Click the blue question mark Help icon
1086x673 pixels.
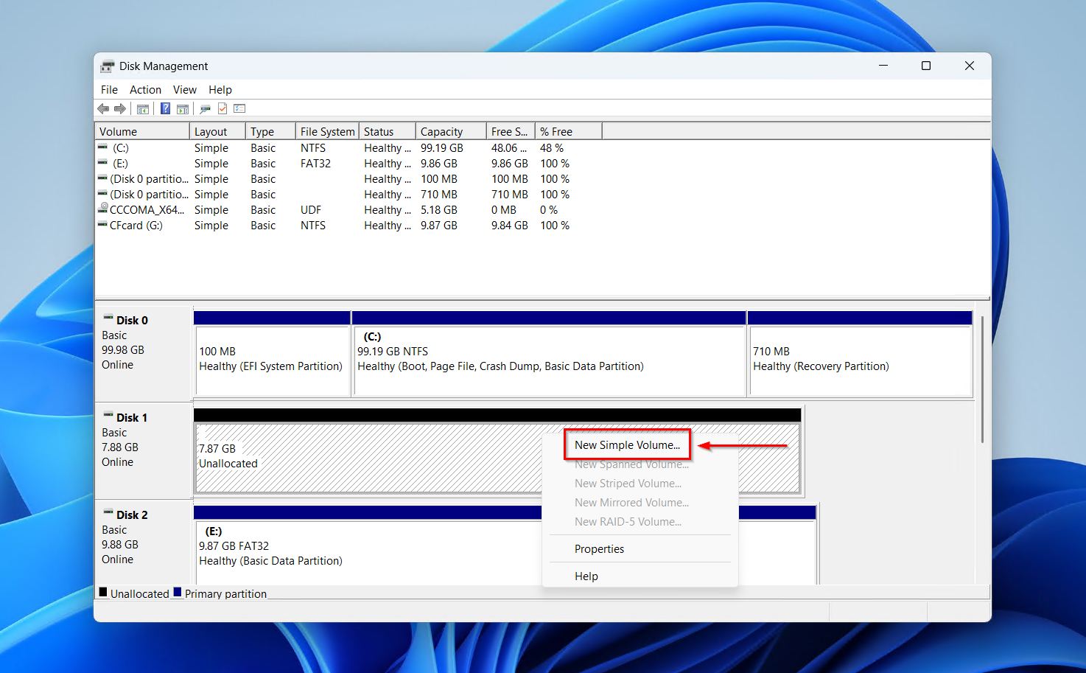[x=165, y=109]
